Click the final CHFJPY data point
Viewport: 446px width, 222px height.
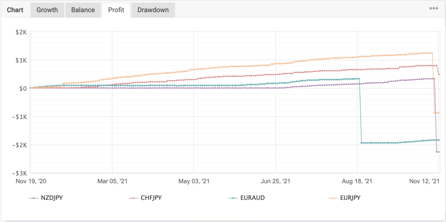439,74
